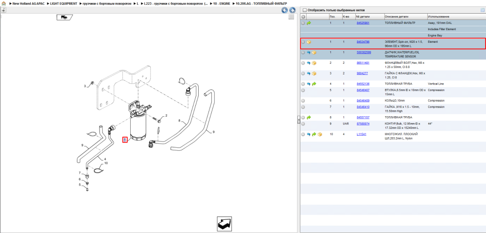This screenshot has width=486, height=233.
Task: Select callout 8 on the fuel hose
Action: (179, 120)
